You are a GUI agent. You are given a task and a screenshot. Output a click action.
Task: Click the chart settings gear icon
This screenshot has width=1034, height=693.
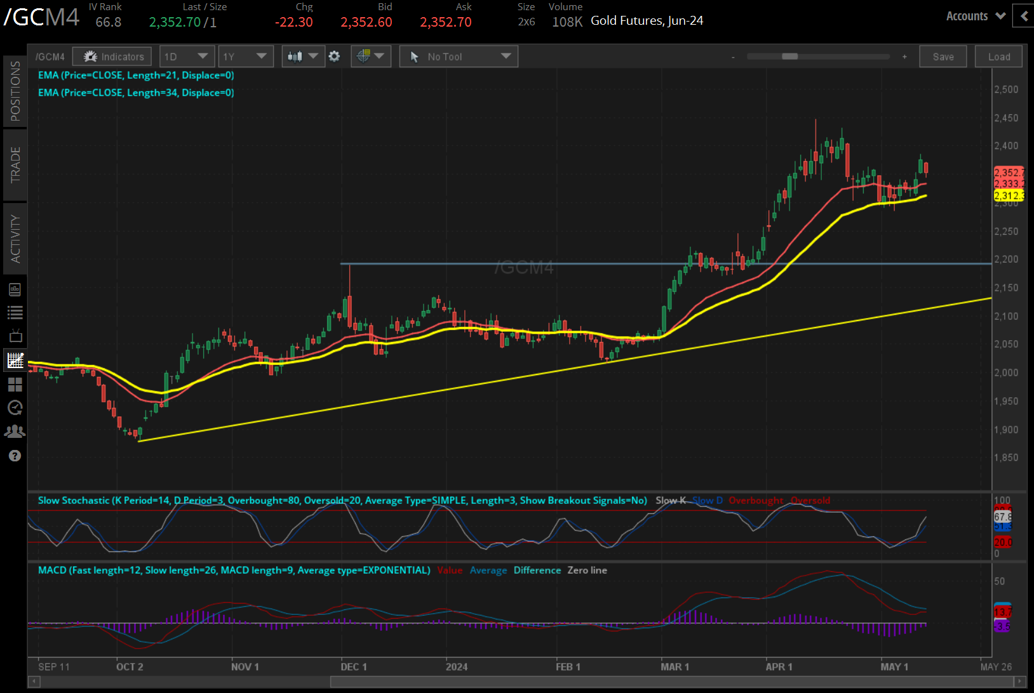tap(334, 56)
